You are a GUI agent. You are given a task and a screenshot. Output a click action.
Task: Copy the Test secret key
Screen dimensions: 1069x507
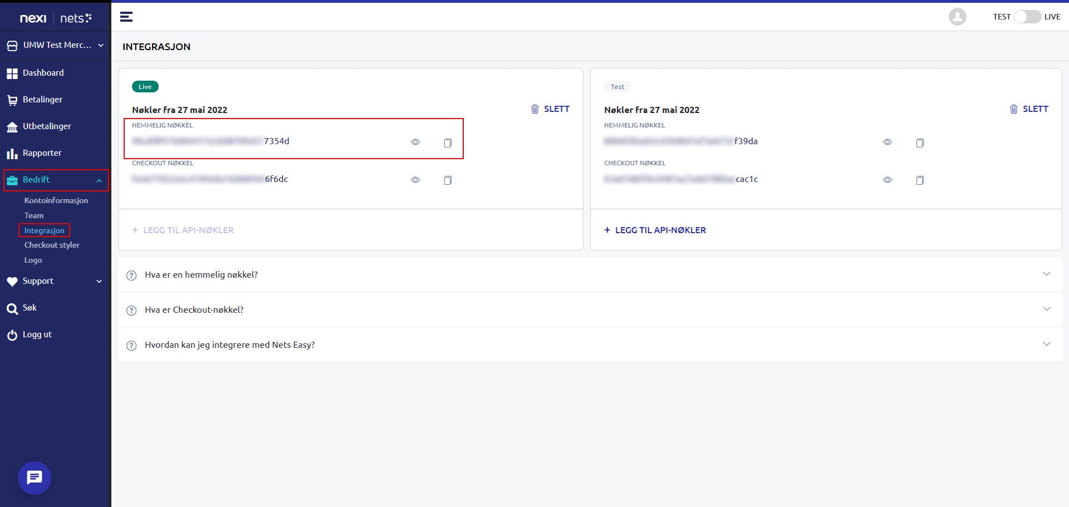click(920, 143)
